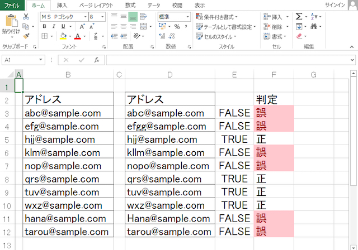Align text right
Screen dimensions: 358x250
pos(133,27)
